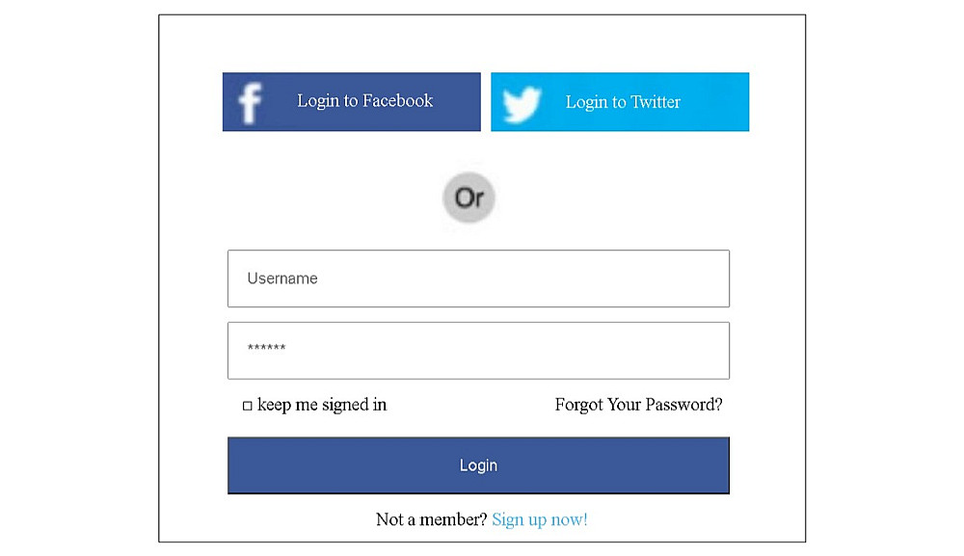
Task: Click the "Login to Facebook" label text
Action: coord(364,101)
